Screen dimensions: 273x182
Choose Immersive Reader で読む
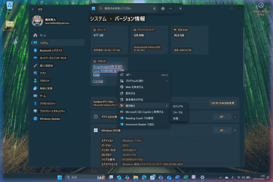point(144,124)
